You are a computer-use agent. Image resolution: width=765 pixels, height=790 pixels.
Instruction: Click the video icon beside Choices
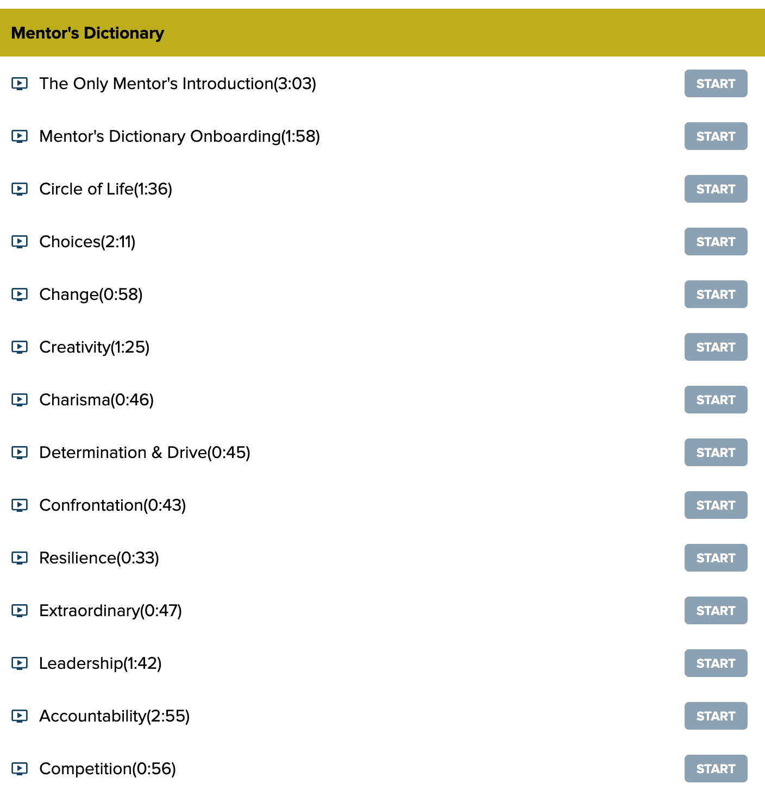(x=20, y=242)
